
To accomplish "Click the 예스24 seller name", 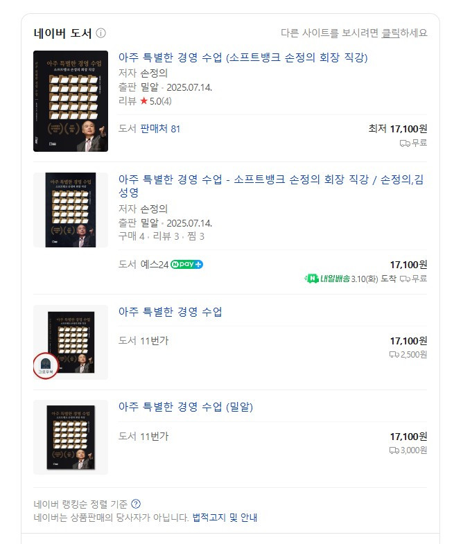I will (x=154, y=264).
